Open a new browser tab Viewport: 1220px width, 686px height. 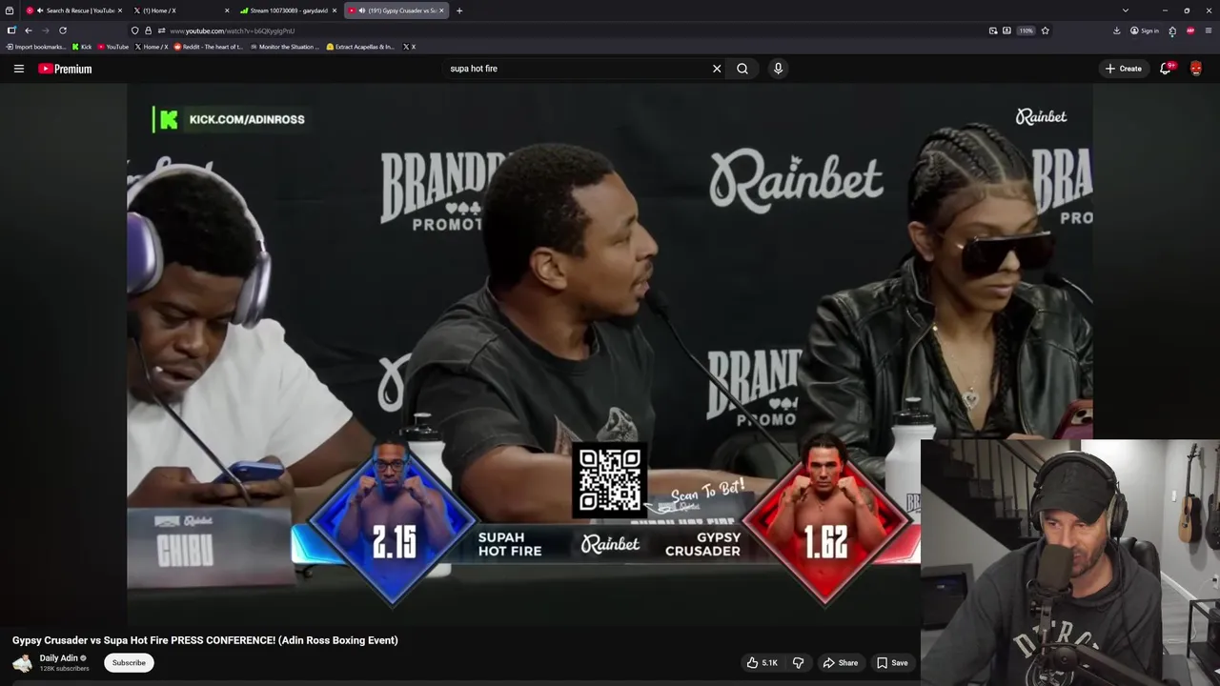click(x=459, y=10)
